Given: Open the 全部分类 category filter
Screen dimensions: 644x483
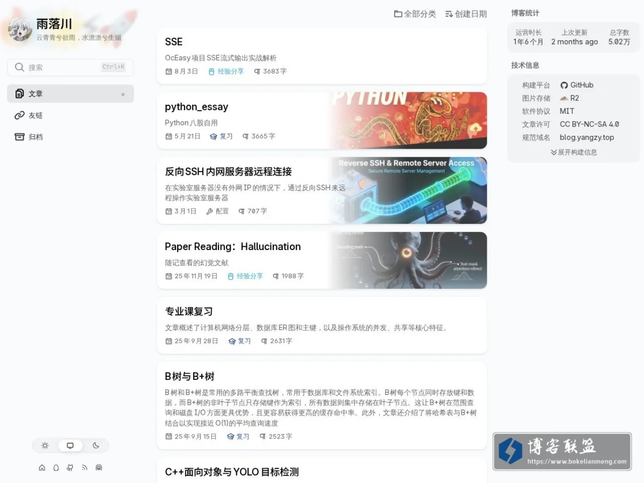Looking at the screenshot, I should click(x=415, y=14).
